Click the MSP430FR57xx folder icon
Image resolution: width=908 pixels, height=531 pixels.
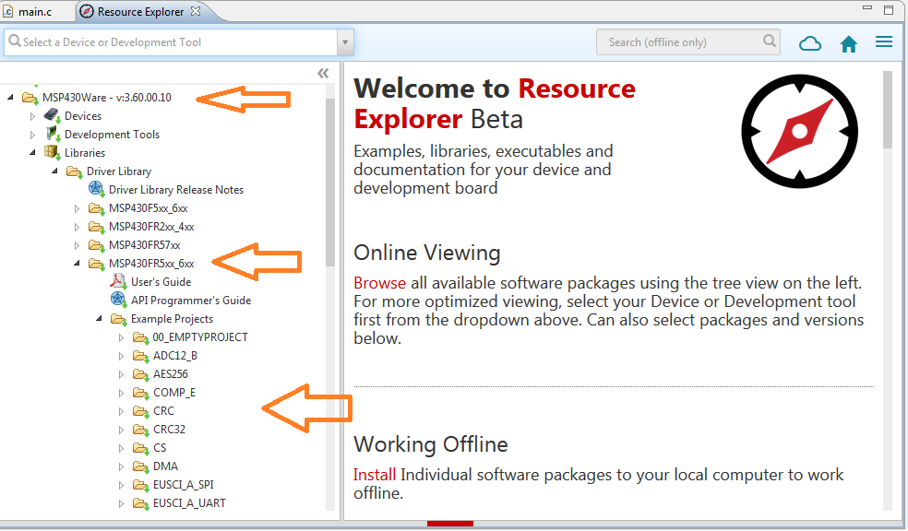click(96, 245)
